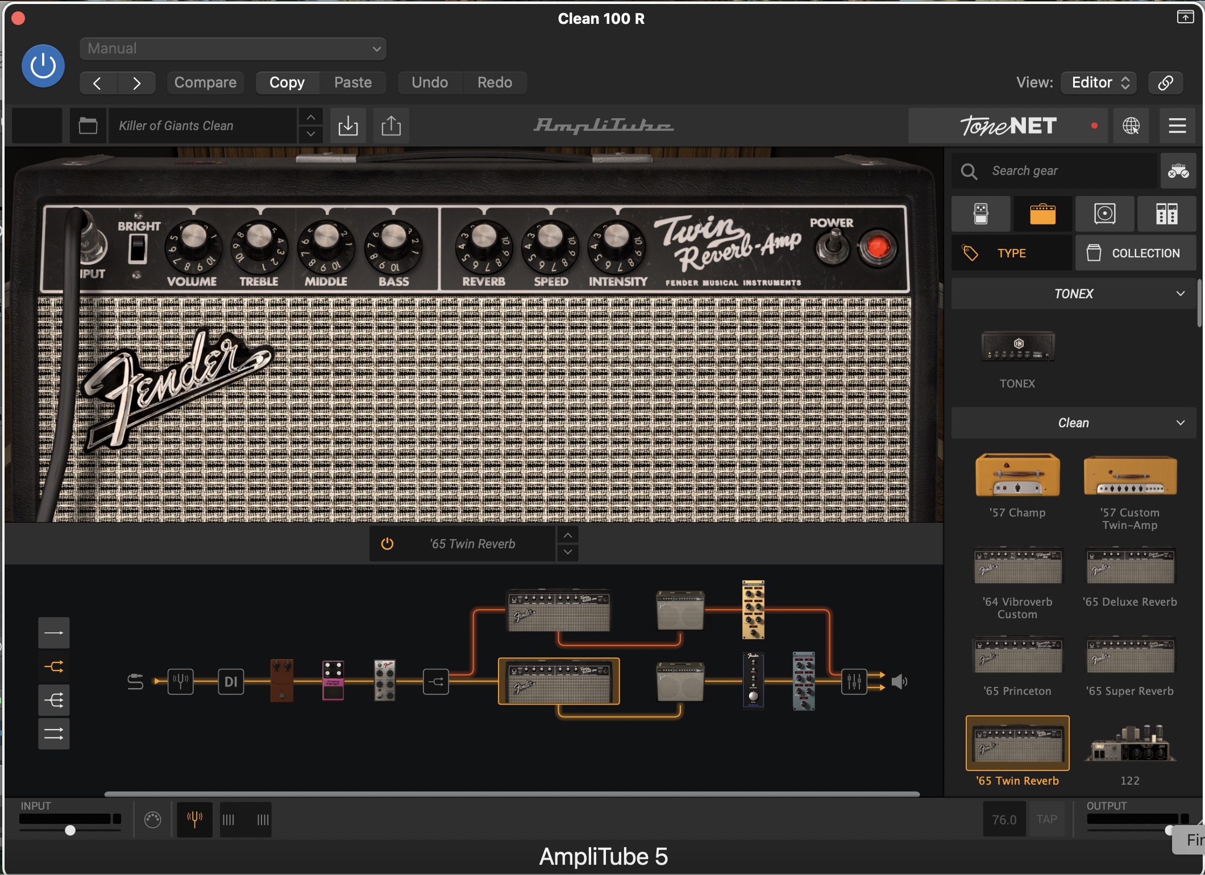This screenshot has width=1205, height=875.
Task: Switch to TYPE gear view
Action: pos(1012,253)
